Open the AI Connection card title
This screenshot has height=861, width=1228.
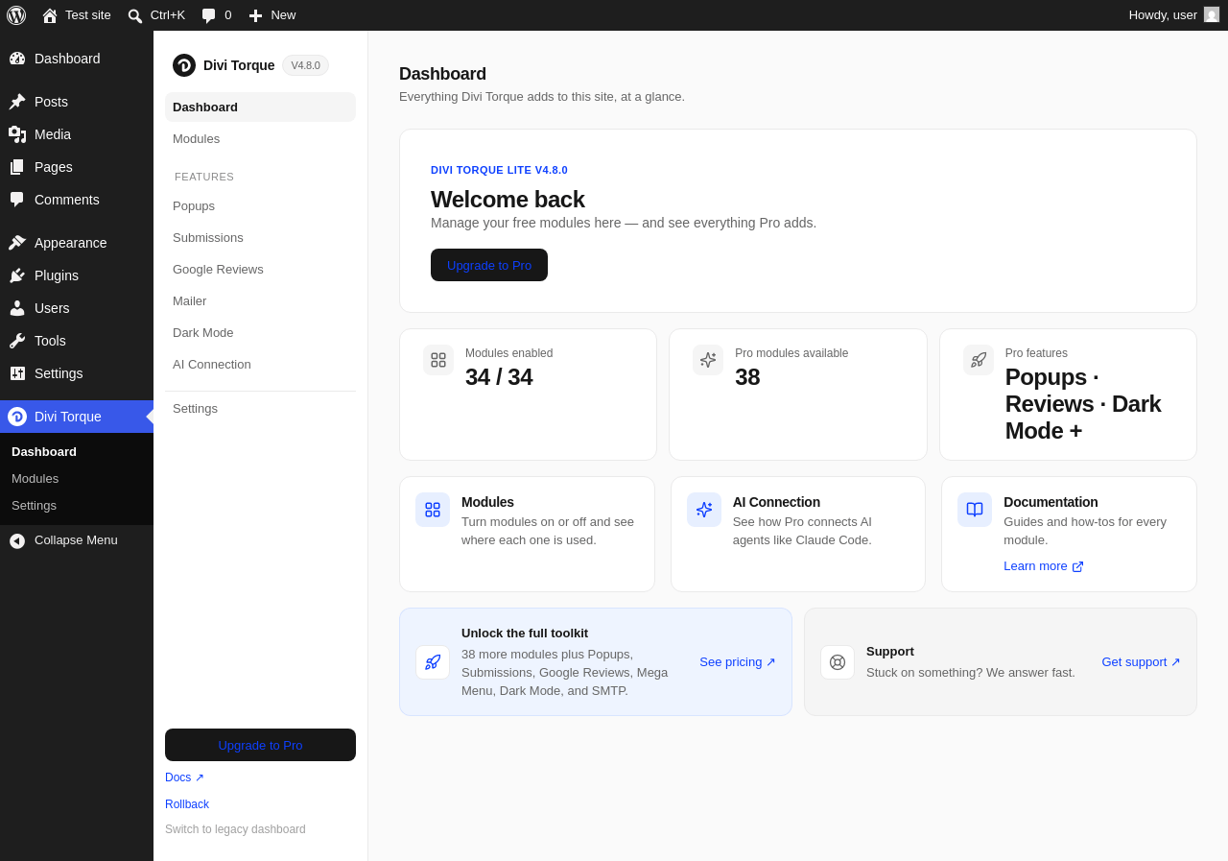[776, 502]
